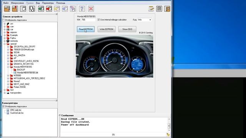Select 25128 PSA_BSI_CRYPT in tree
This screenshot has width=246, height=138.
[x=24, y=47]
